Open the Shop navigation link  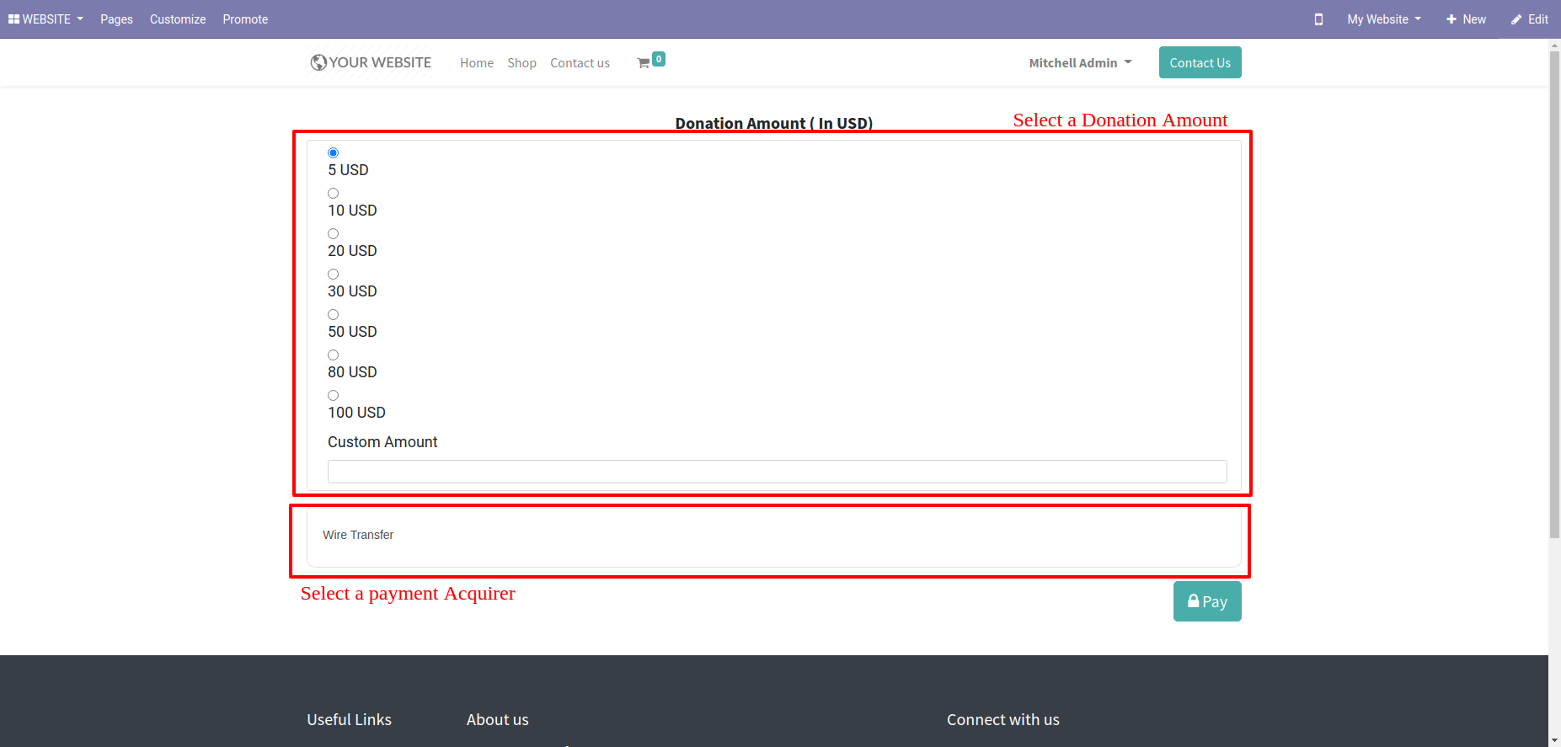(x=521, y=63)
